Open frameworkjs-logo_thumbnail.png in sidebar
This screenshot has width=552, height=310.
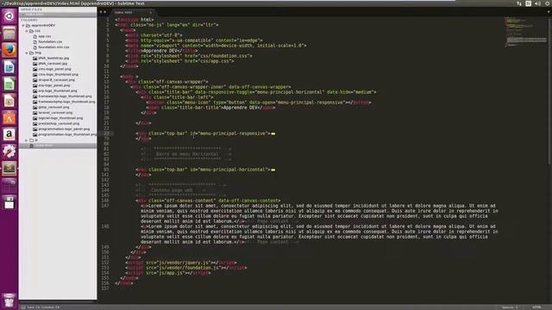(65, 96)
